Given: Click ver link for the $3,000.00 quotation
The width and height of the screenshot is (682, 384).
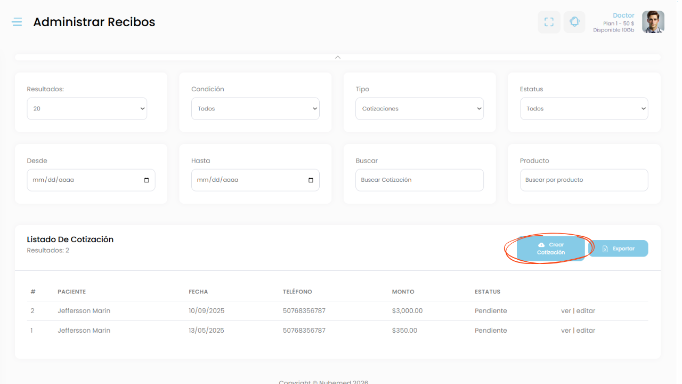Looking at the screenshot, I should (x=566, y=311).
